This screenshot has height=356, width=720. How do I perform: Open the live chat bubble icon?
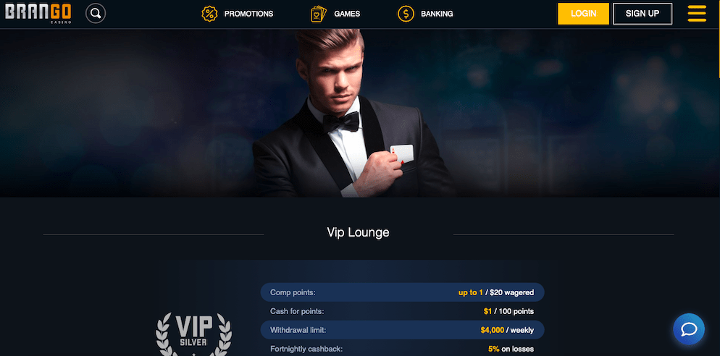click(x=689, y=329)
